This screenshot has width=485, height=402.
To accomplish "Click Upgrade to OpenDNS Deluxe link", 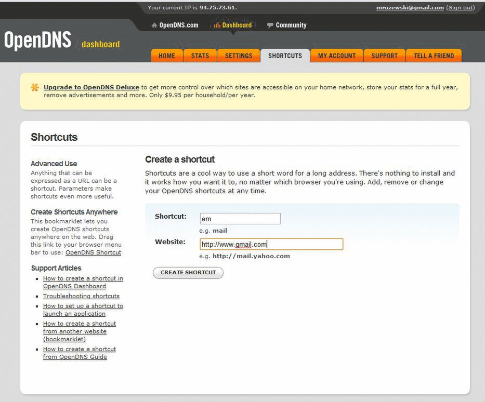I will point(91,87).
